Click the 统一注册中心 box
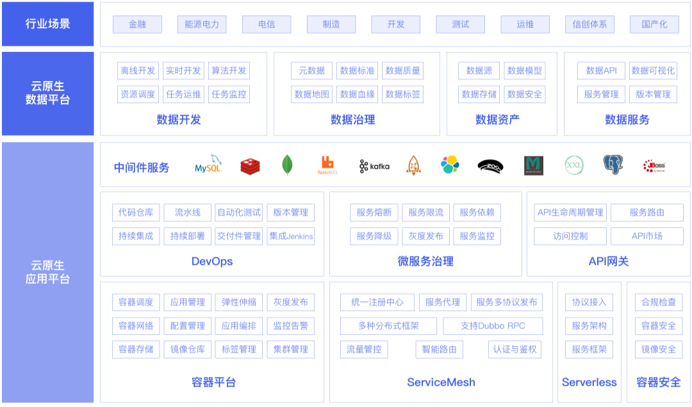Image resolution: width=692 pixels, height=407 pixels. coord(377,303)
